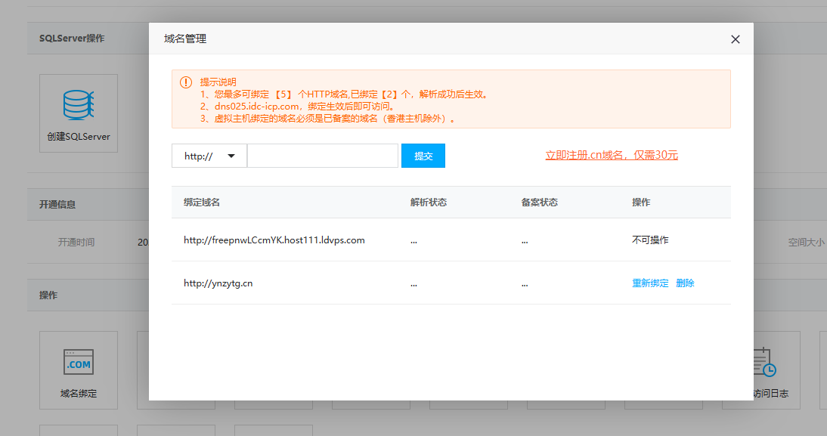Click 删除 for ynzytg.cn
Screen dimensions: 827x436
[x=685, y=283]
